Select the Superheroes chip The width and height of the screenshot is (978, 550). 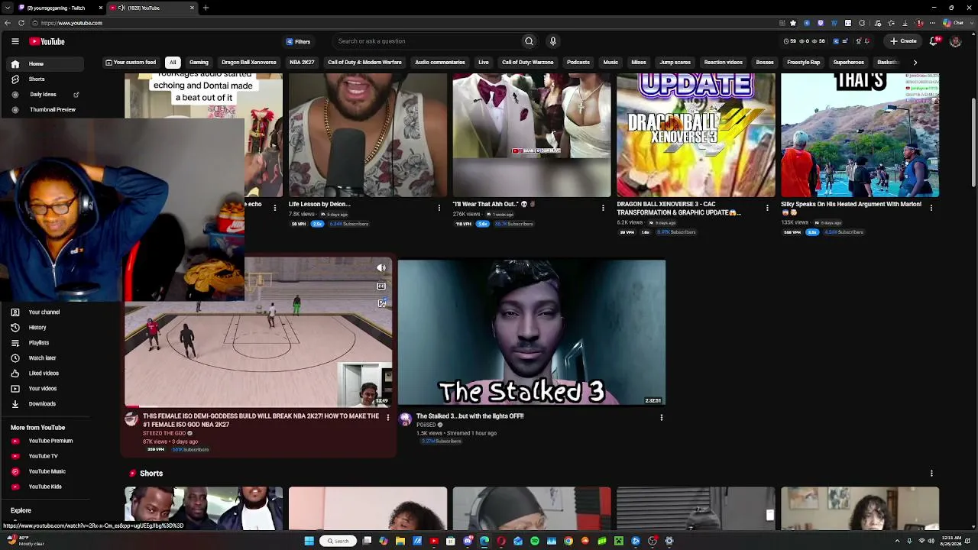pos(849,63)
